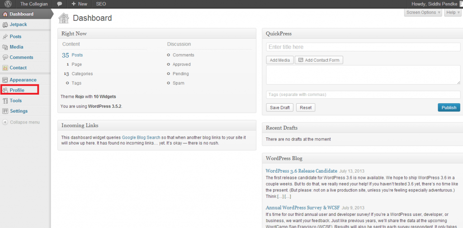Click the QuickPress widget header
Image resolution: width=463 pixels, height=228 pixels.
pos(363,33)
